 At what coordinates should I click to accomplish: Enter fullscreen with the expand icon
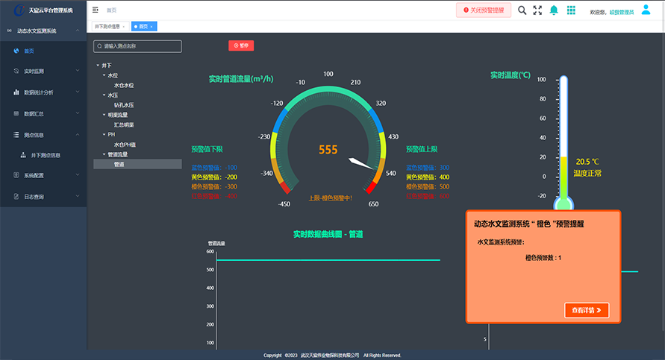[x=537, y=10]
